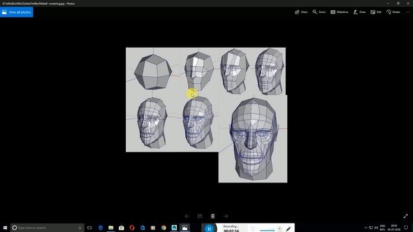
Task: Open the more options ellipsis menu
Action: tap(407, 12)
